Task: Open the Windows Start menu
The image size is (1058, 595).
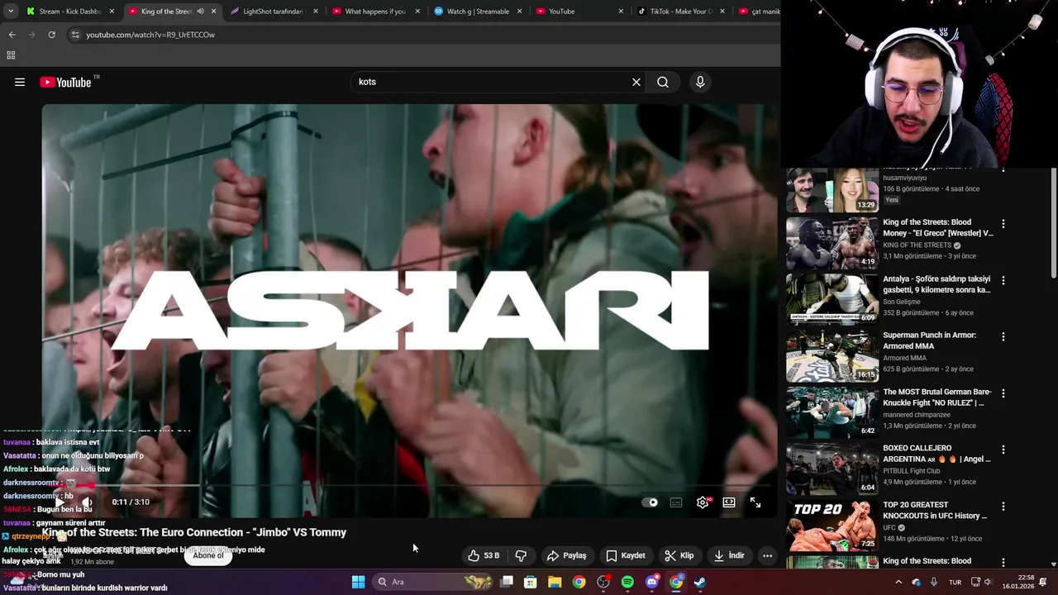Action: (x=358, y=582)
